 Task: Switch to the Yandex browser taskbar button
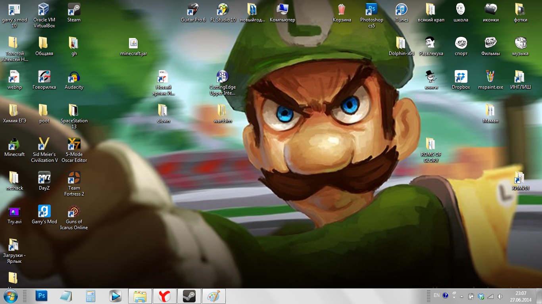click(x=165, y=296)
